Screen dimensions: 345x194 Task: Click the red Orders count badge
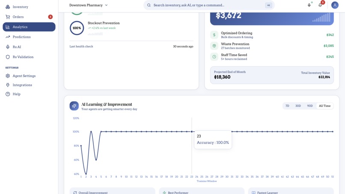point(51,17)
